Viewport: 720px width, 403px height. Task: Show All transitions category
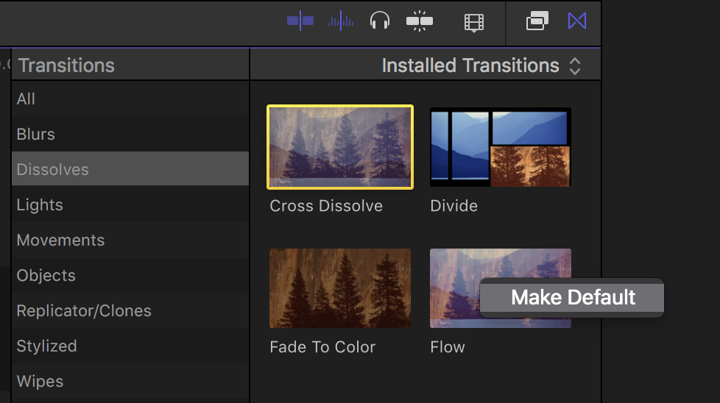click(x=27, y=99)
